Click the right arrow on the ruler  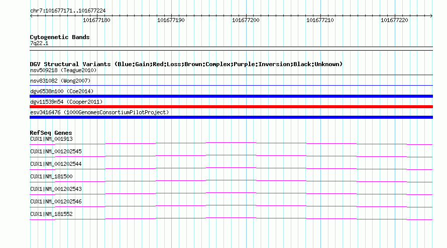click(431, 16)
